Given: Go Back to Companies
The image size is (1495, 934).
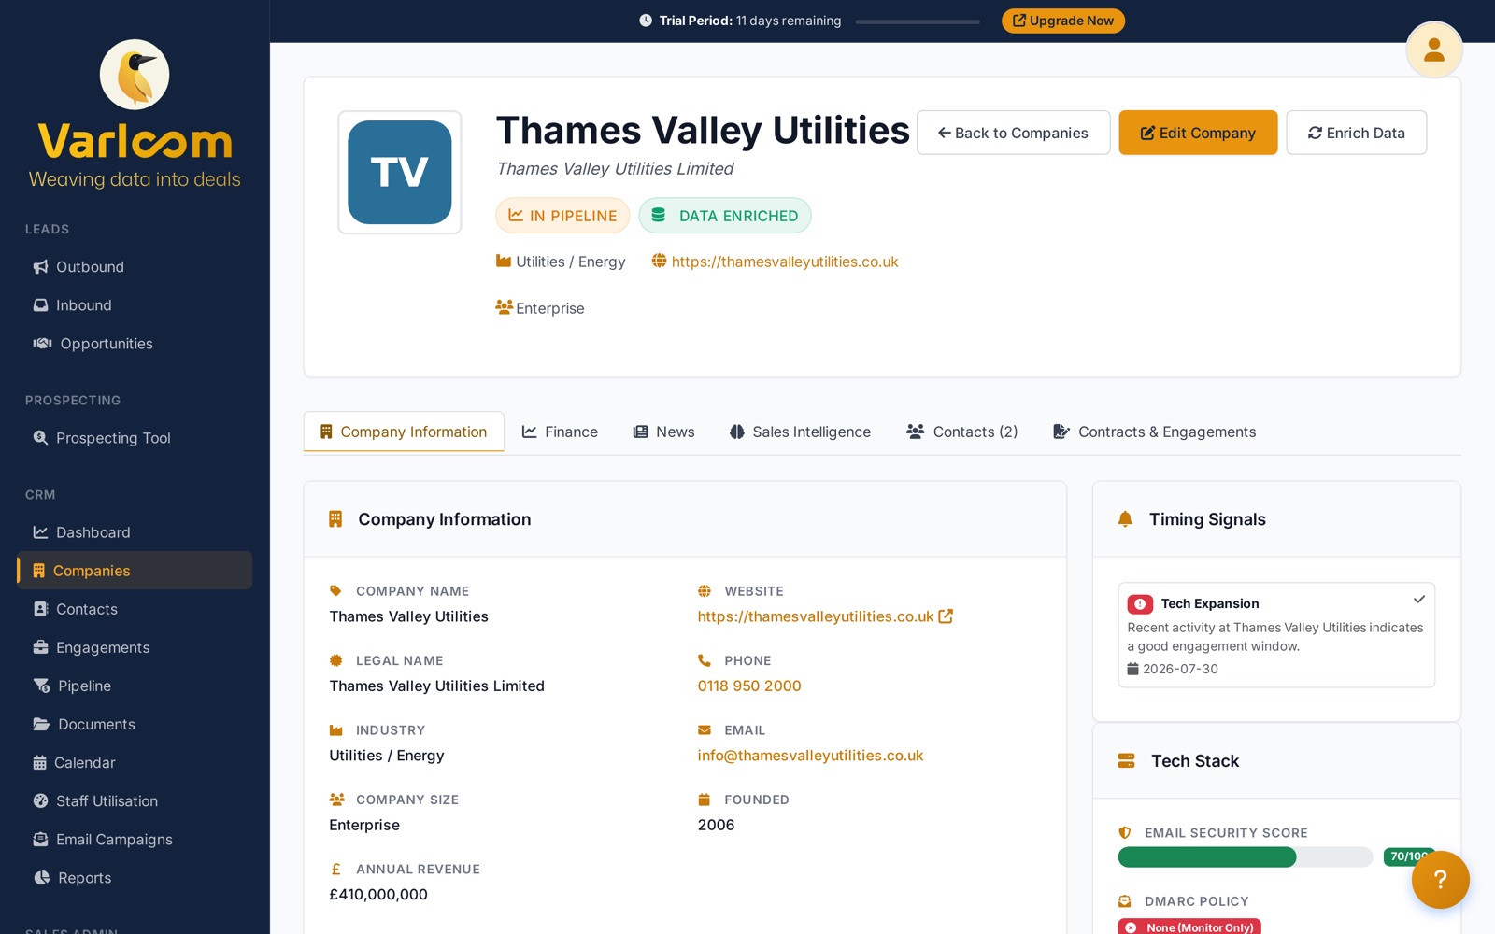Looking at the screenshot, I should click(x=1013, y=133).
